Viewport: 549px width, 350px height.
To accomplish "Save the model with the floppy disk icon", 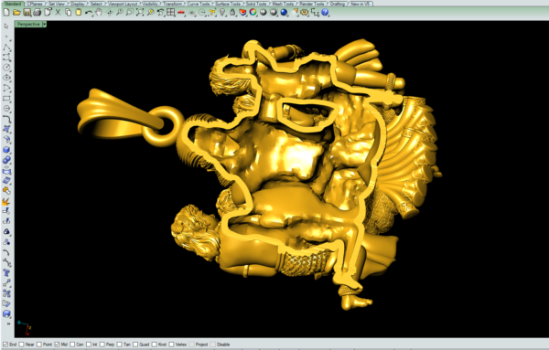I will point(27,13).
